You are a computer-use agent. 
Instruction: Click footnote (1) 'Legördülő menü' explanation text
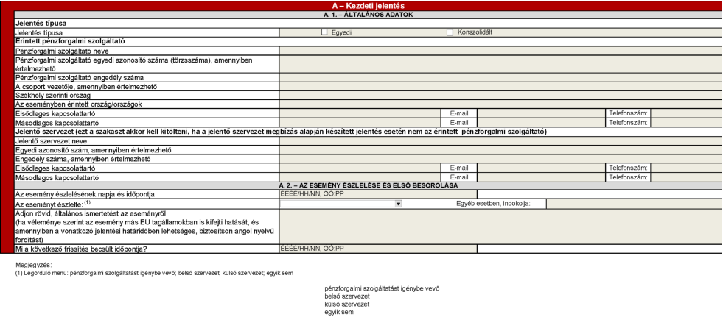(x=154, y=273)
